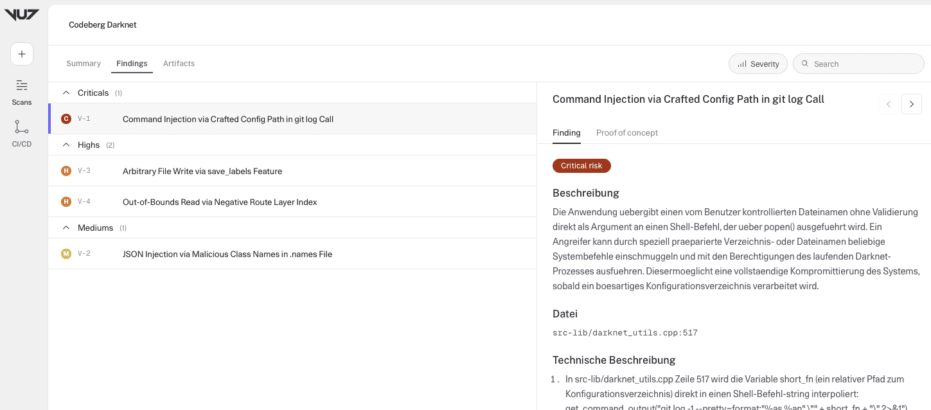Select JSON Injection via Malicious Class Names finding
This screenshot has height=410, width=931.
[292, 254]
